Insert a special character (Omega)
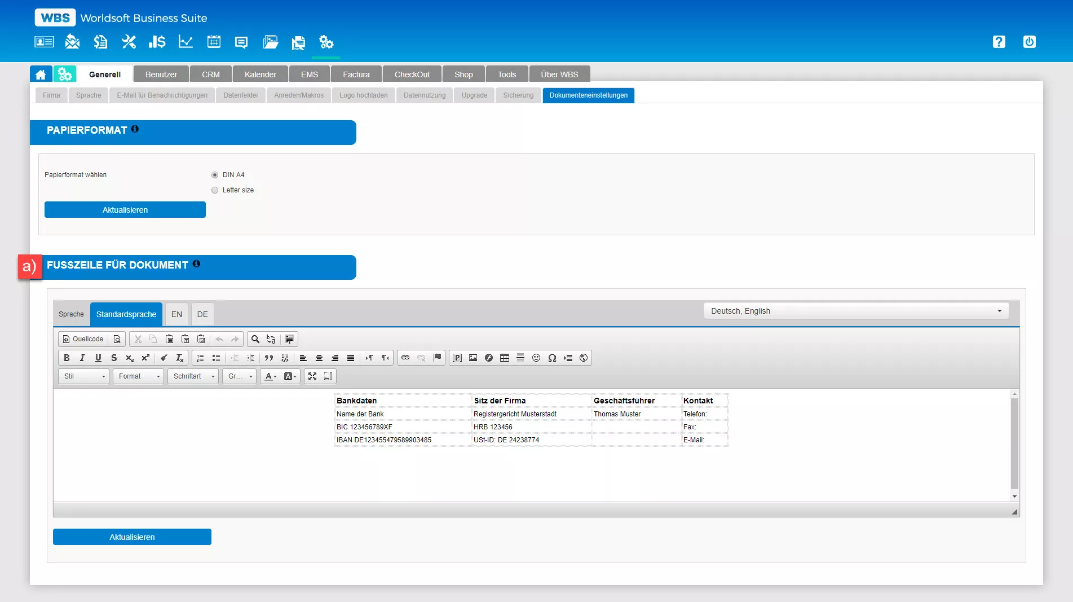1073x602 pixels. [552, 358]
